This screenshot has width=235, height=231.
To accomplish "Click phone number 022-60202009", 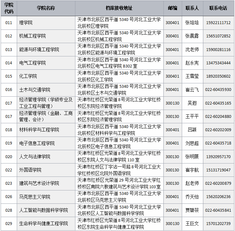I will (218, 130).
